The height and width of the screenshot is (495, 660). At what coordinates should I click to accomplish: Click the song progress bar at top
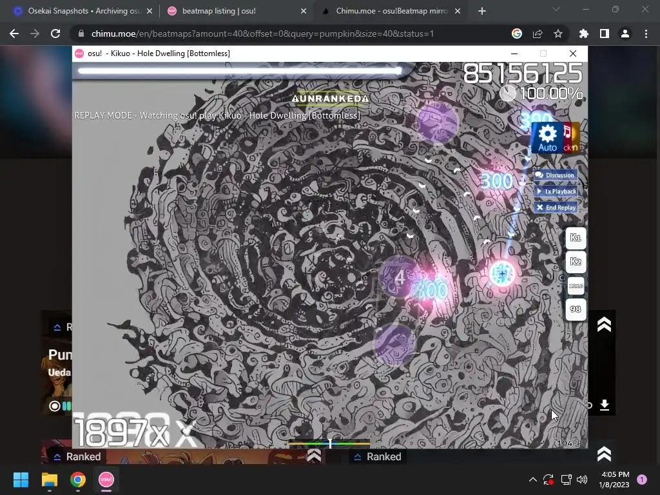pyautogui.click(x=240, y=71)
